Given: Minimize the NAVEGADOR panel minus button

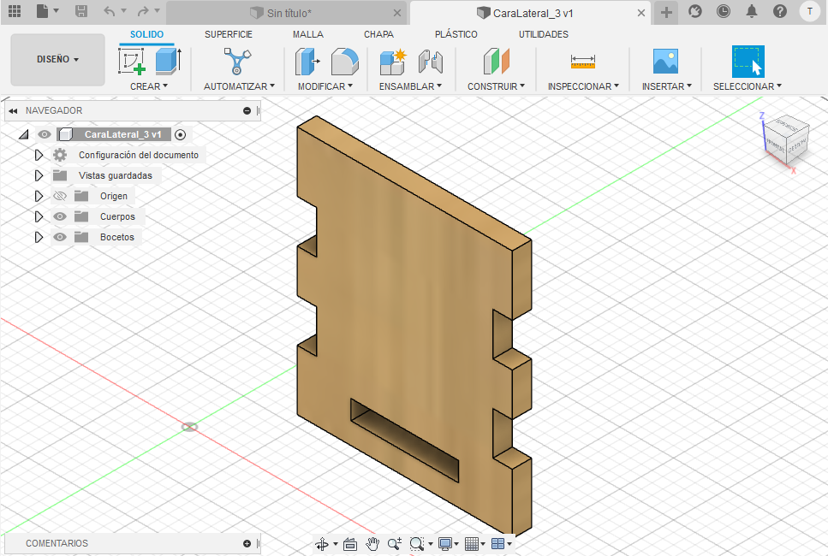Looking at the screenshot, I should pyautogui.click(x=247, y=111).
